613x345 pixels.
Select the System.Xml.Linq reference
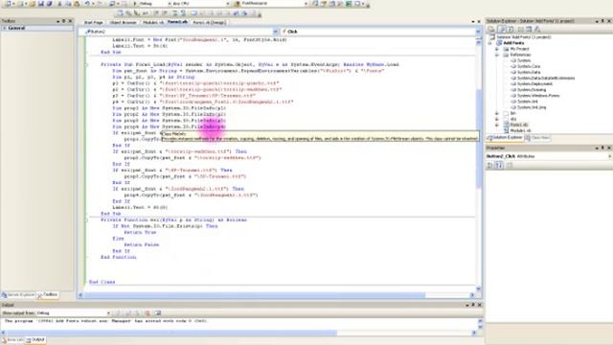tap(532, 107)
